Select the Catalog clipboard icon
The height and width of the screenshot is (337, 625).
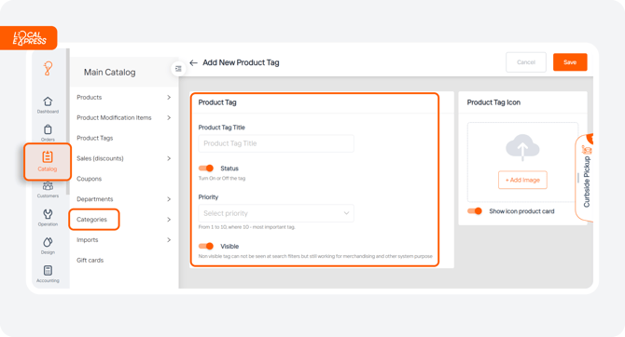coord(48,156)
